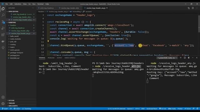Open package-lock.json in explorer
The width and height of the screenshot is (200, 112).
[17, 53]
